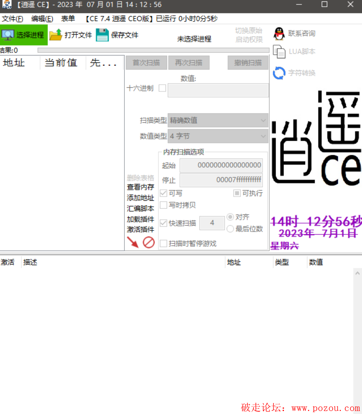The height and width of the screenshot is (414, 362).
Task: Open the scan type (精确数值) dropdown
Action: [x=218, y=121]
